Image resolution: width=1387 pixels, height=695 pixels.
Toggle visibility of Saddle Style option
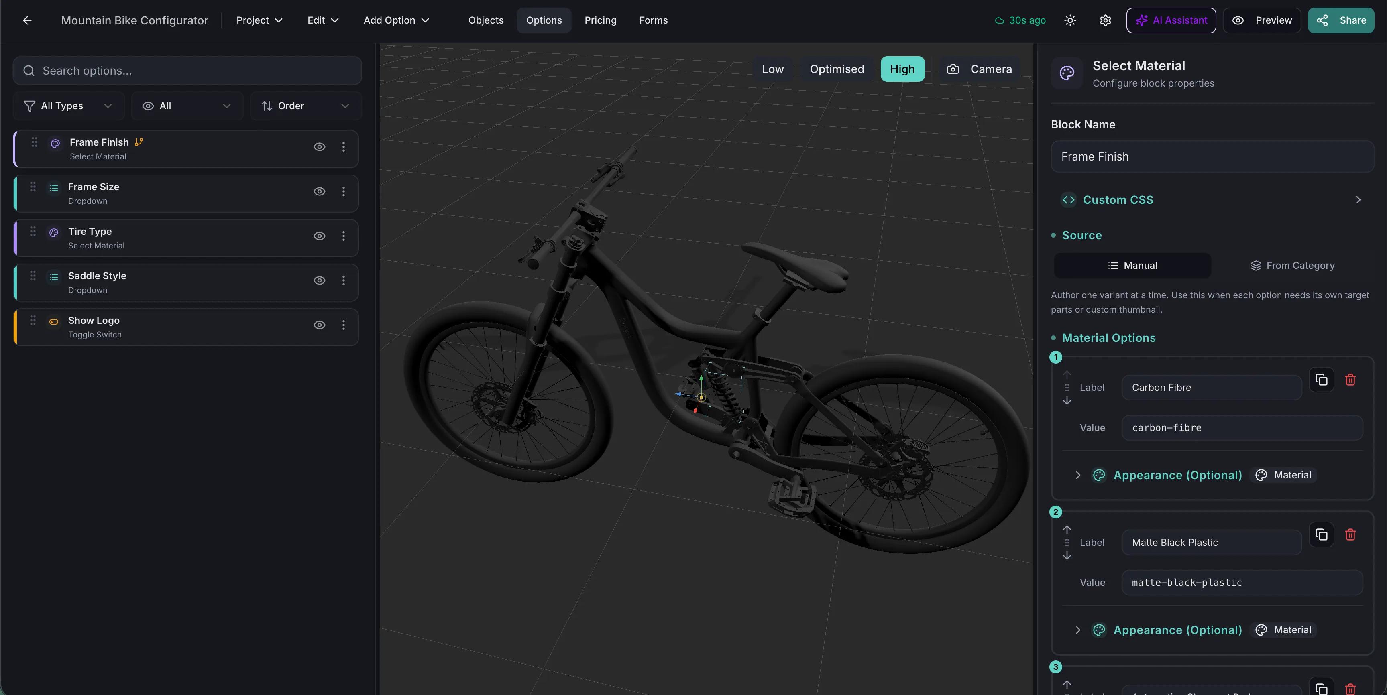click(x=319, y=280)
